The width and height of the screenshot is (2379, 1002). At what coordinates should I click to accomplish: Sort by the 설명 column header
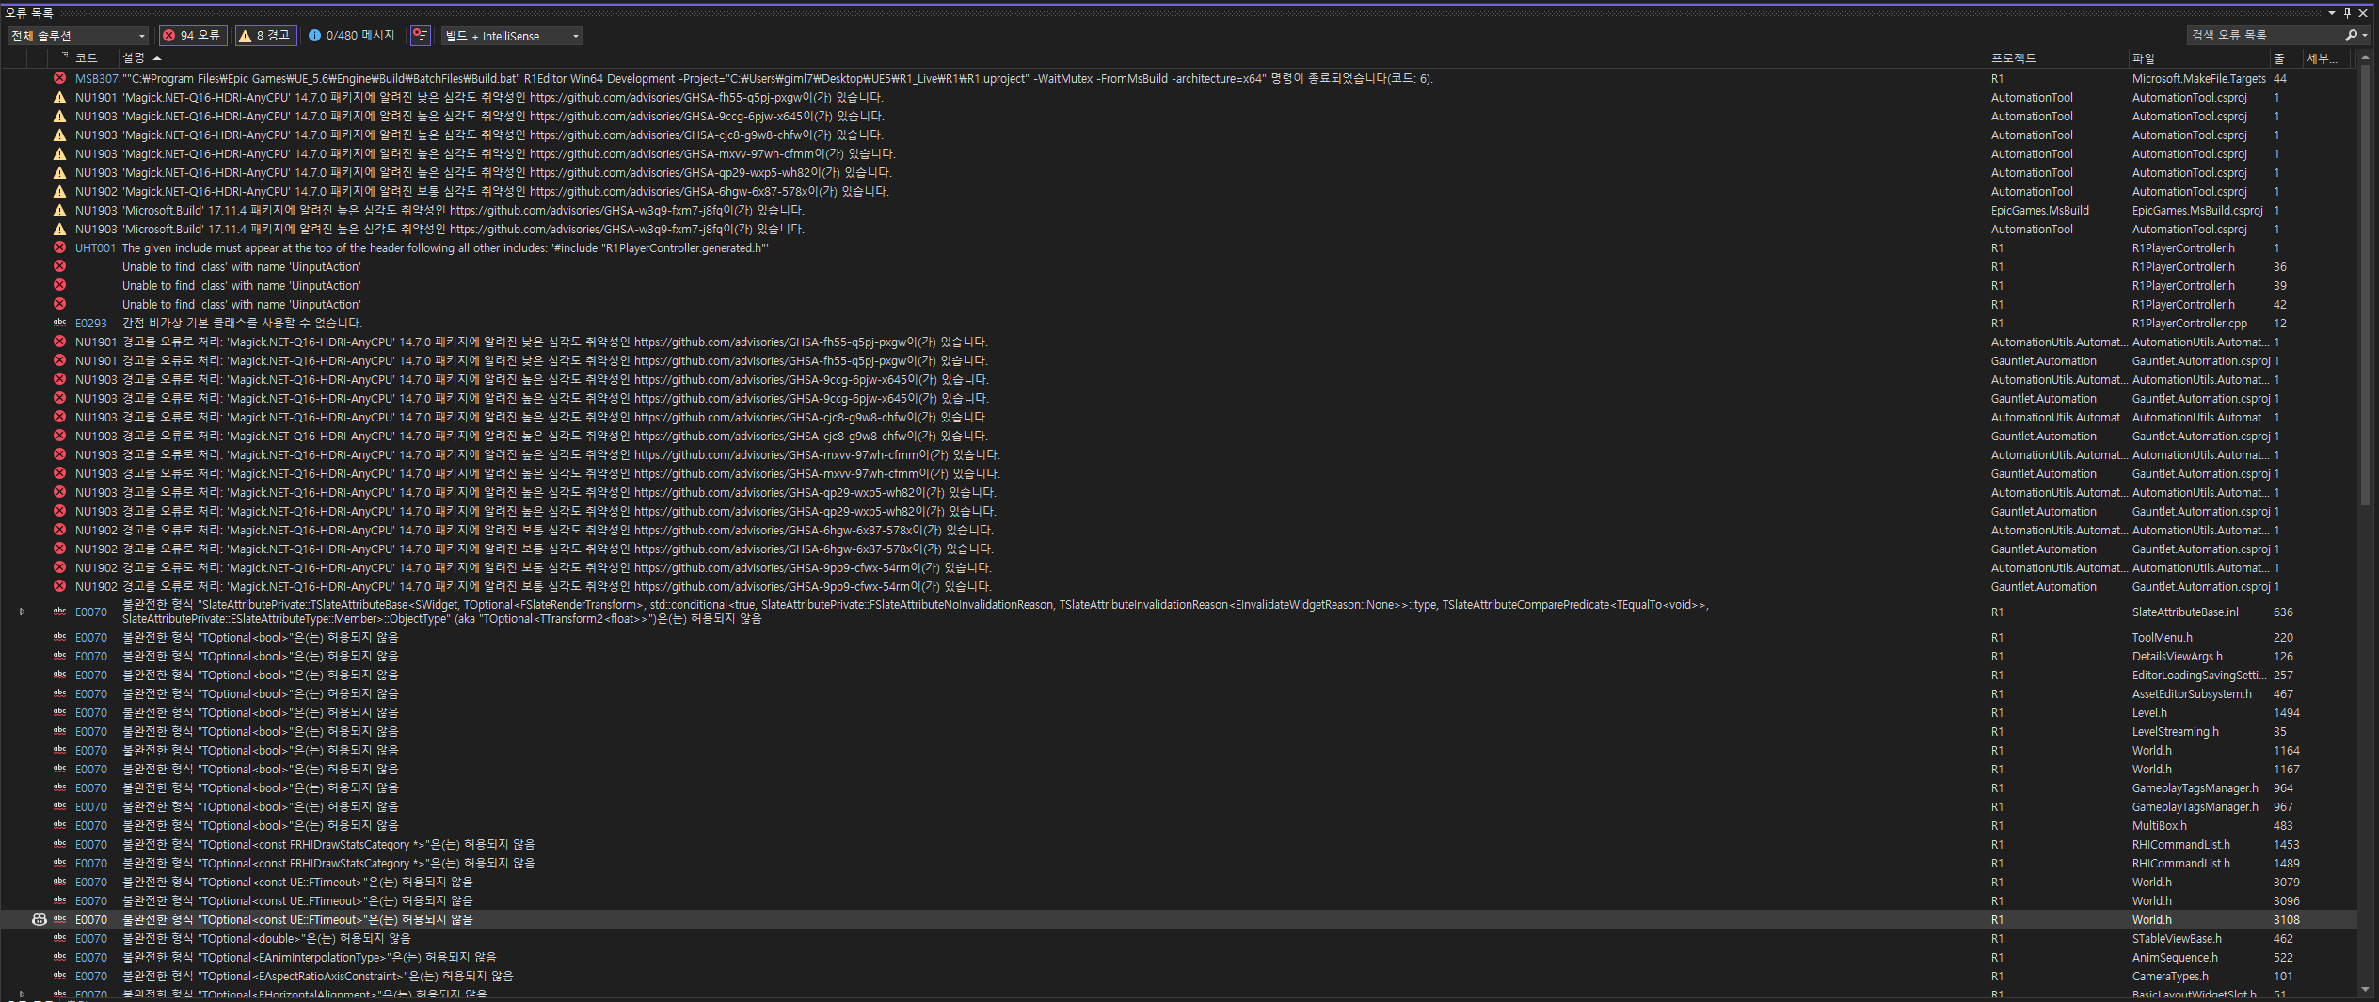click(x=1053, y=58)
